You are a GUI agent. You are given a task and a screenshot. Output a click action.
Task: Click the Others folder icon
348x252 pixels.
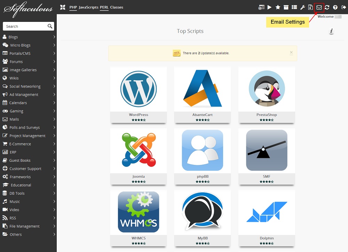(x=5, y=234)
